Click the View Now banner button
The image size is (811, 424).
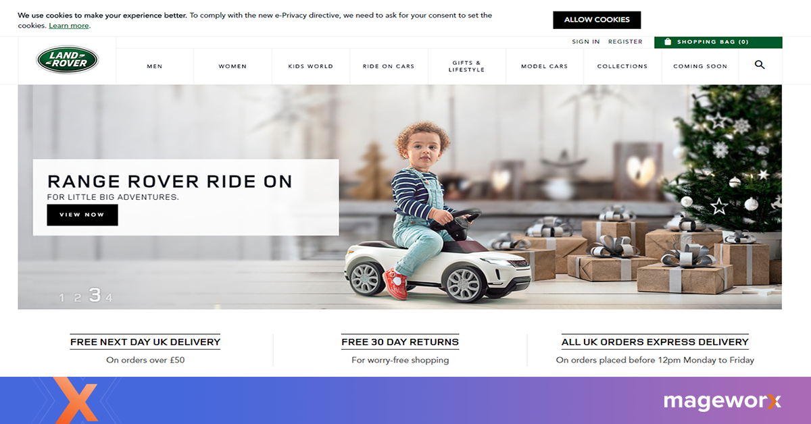click(82, 215)
